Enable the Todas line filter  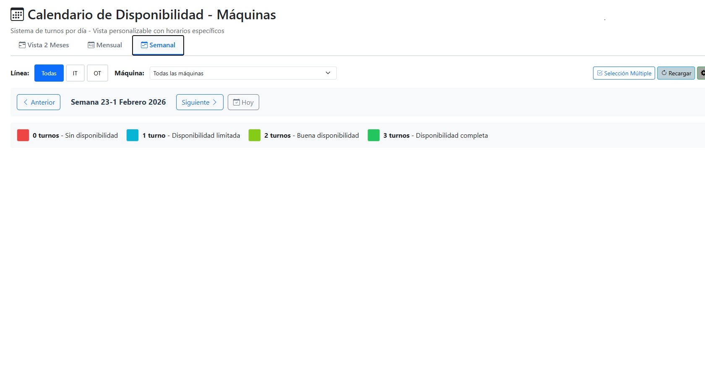pyautogui.click(x=49, y=73)
